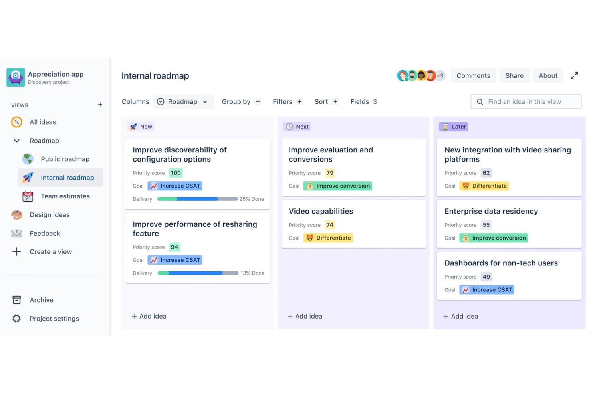This screenshot has height=394, width=591.
Task: Click the Comments button
Action: tap(473, 75)
